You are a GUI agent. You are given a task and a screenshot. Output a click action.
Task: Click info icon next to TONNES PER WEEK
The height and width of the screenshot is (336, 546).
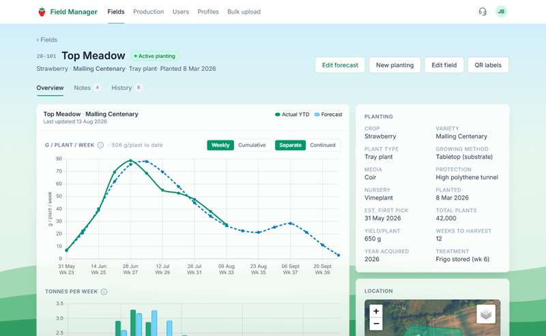pyautogui.click(x=104, y=292)
